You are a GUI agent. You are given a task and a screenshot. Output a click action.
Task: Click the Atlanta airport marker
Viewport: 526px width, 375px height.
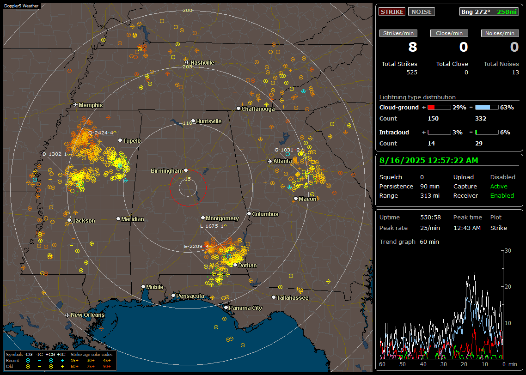(270, 161)
